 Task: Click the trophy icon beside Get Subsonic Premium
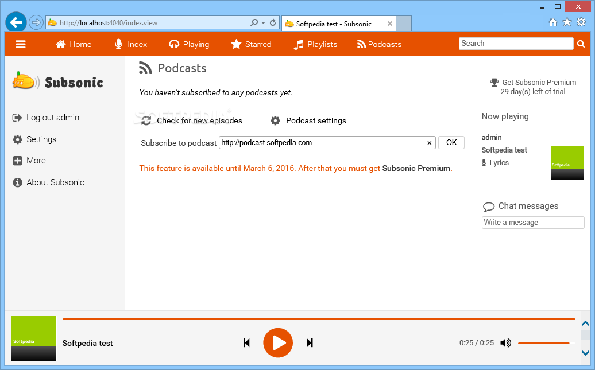[494, 82]
